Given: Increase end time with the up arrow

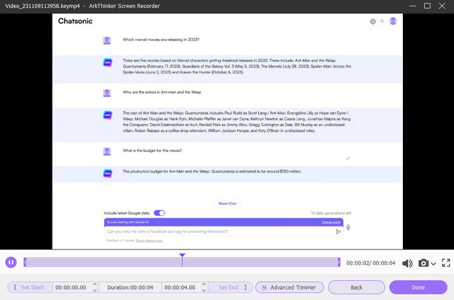Looking at the screenshot, I should point(204,284).
